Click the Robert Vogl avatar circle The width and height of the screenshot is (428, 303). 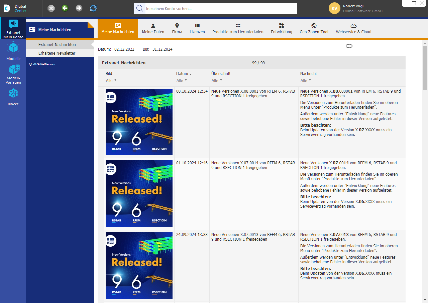334,8
